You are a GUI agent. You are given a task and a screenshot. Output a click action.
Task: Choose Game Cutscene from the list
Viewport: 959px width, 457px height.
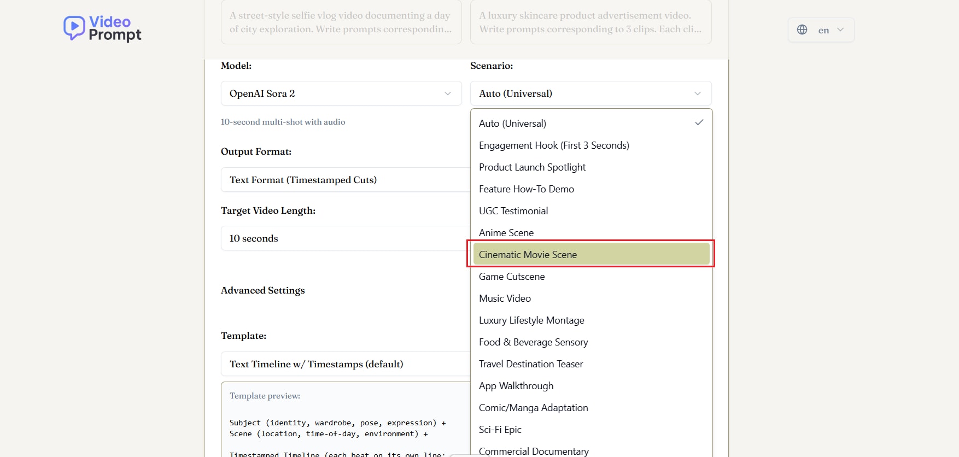512,277
